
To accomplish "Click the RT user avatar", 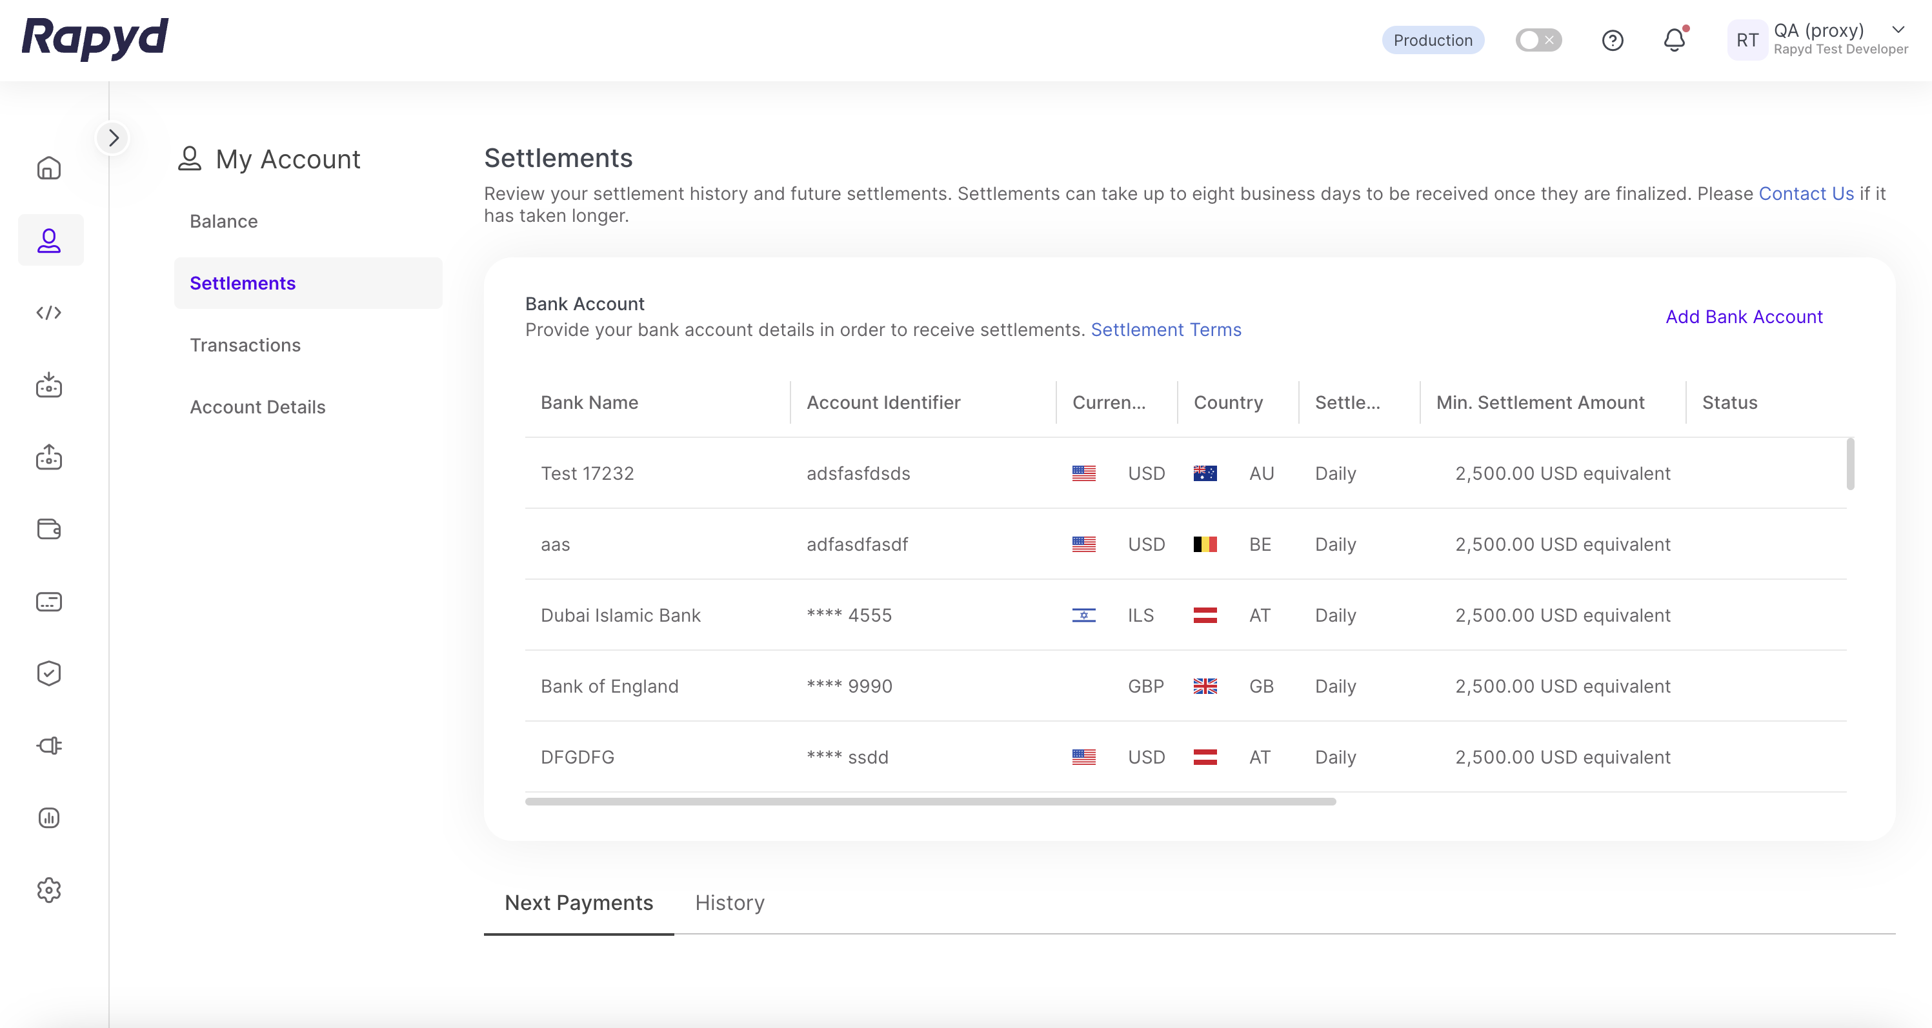I will pyautogui.click(x=1747, y=41).
